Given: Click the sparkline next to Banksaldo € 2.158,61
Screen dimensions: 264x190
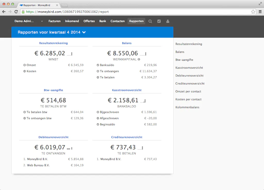Looking at the screenshot, I should (x=143, y=101).
